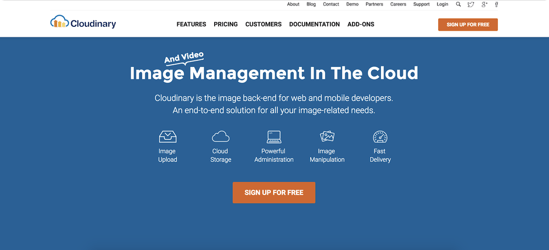Visit the Twitter bird icon link

(471, 4)
